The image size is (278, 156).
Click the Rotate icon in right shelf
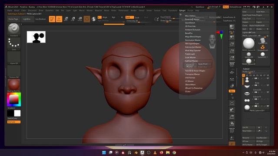click(232, 123)
